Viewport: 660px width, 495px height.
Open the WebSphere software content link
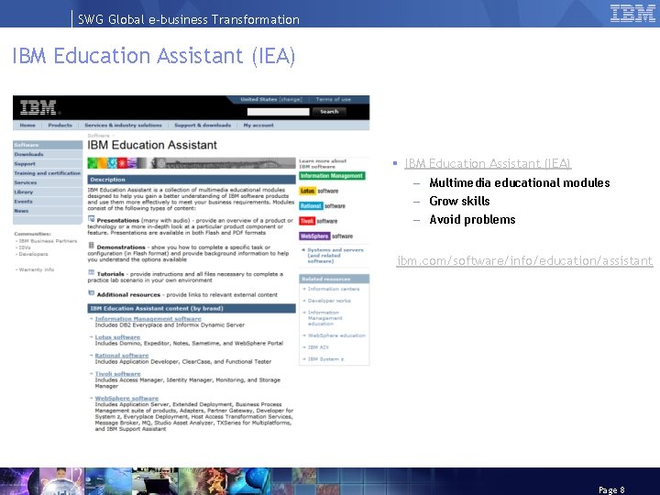pyautogui.click(x=126, y=398)
